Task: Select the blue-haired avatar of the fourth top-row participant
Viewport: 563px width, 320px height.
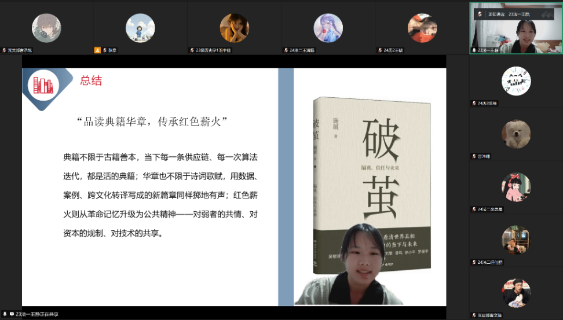Action: click(328, 27)
